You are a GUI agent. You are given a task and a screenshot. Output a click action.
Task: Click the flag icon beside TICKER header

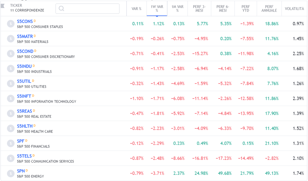coord(3,6)
